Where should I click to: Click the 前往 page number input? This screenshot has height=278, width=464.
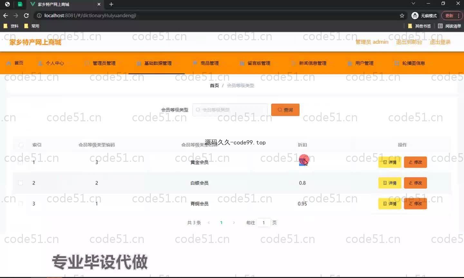click(264, 222)
